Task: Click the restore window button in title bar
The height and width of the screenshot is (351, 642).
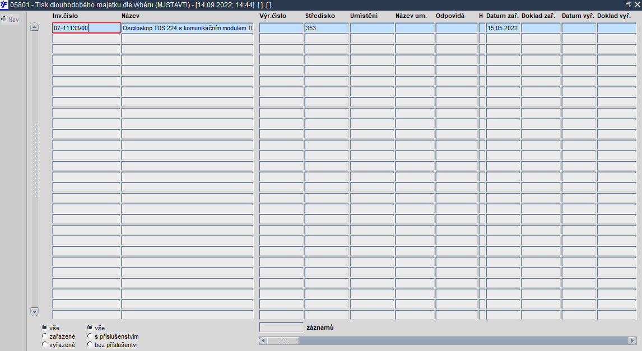Action: [x=629, y=4]
